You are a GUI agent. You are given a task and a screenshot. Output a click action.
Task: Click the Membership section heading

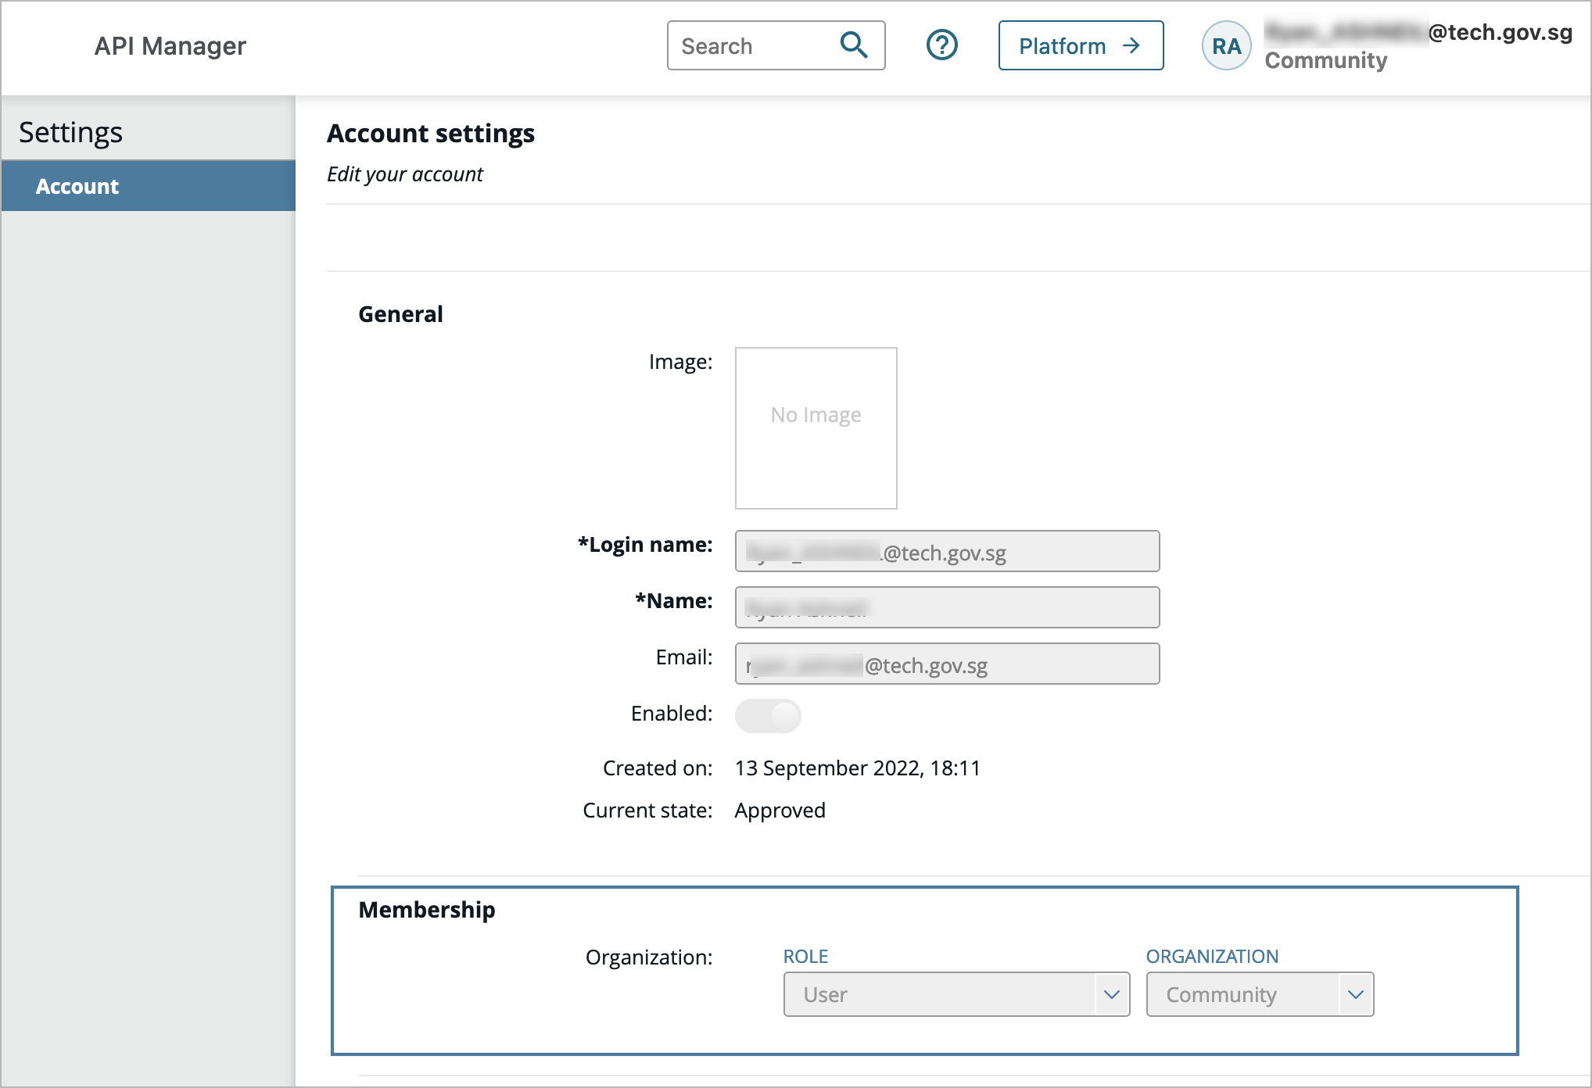[427, 909]
